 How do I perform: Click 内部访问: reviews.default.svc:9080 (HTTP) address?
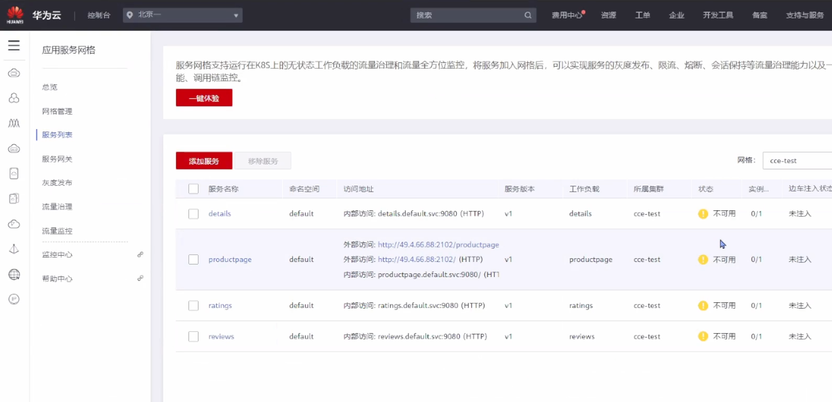coord(415,336)
